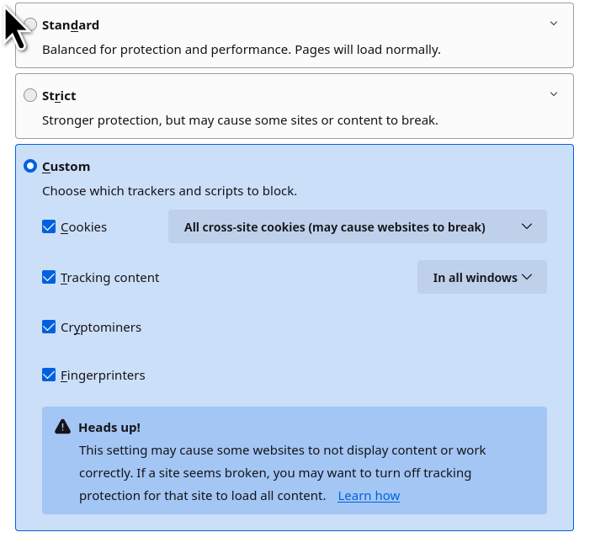The height and width of the screenshot is (548, 611).
Task: Disable the Cryptominers checkbox
Action: point(49,327)
